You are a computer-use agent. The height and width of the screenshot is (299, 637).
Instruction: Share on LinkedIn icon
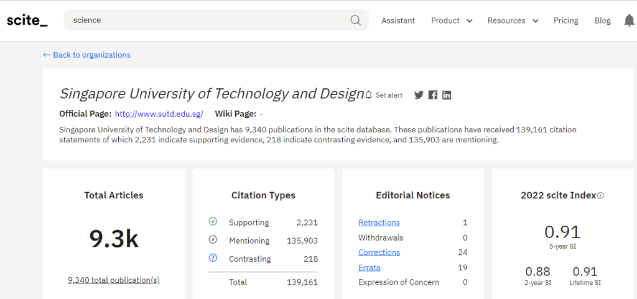447,95
